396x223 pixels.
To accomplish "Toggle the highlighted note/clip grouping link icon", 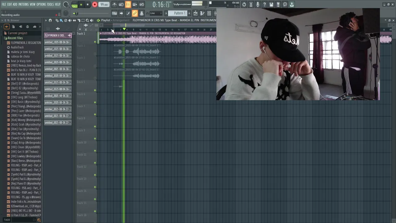I will pyautogui.click(x=135, y=13).
